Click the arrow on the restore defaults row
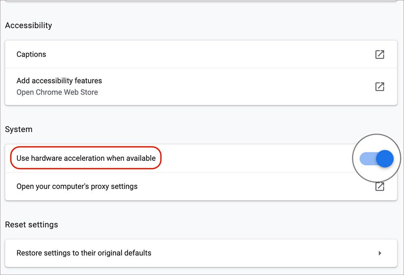The height and width of the screenshot is (275, 404). click(x=380, y=253)
